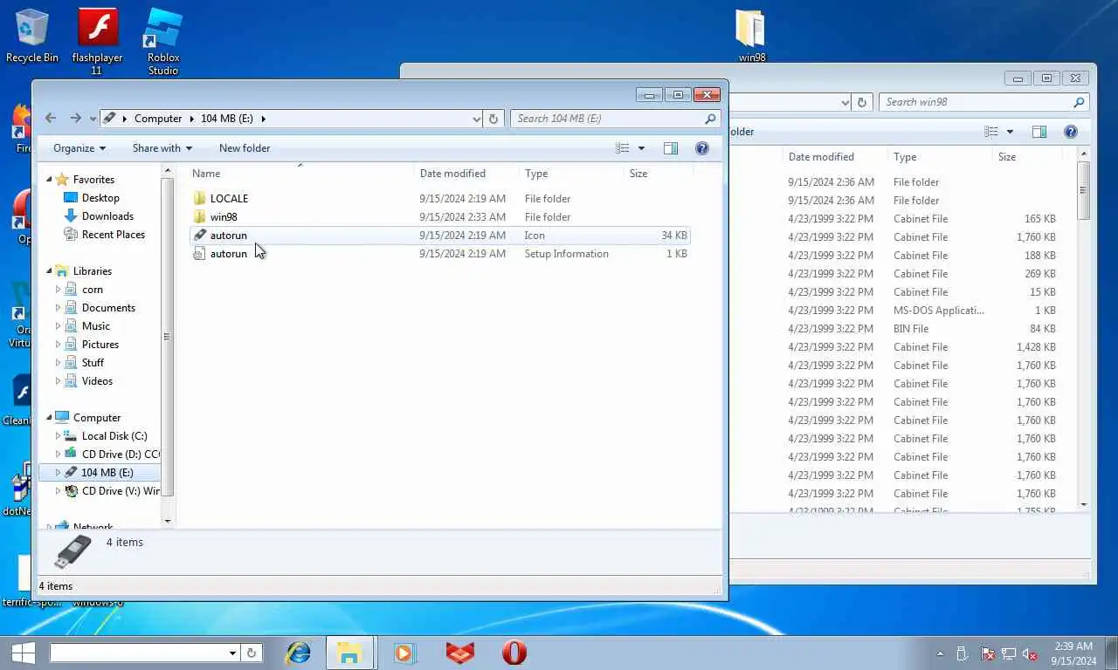Click the taskbar address input field
Screen dimensions: 1118x670
pos(138,653)
